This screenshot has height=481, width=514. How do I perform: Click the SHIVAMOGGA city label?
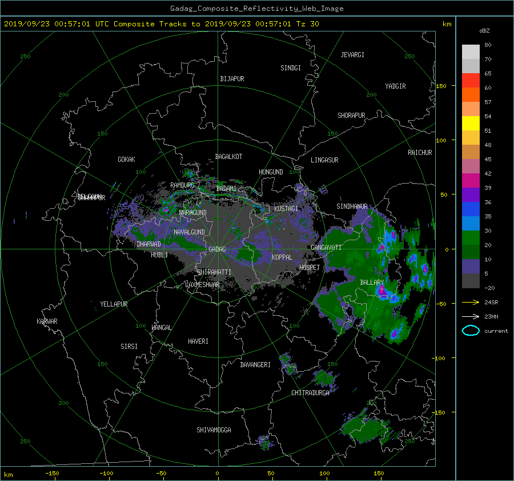click(x=214, y=430)
